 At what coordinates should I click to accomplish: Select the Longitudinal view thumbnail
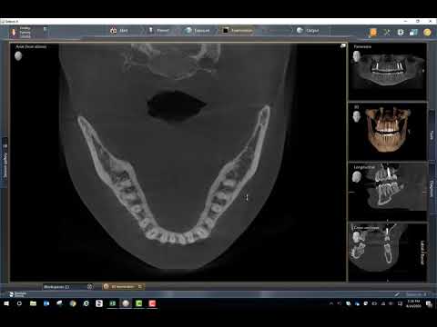[x=388, y=192]
